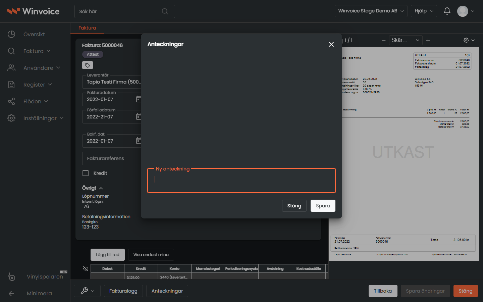This screenshot has width=483, height=302.
Task: Open Förfallodatum calendar picker
Action: (139, 116)
